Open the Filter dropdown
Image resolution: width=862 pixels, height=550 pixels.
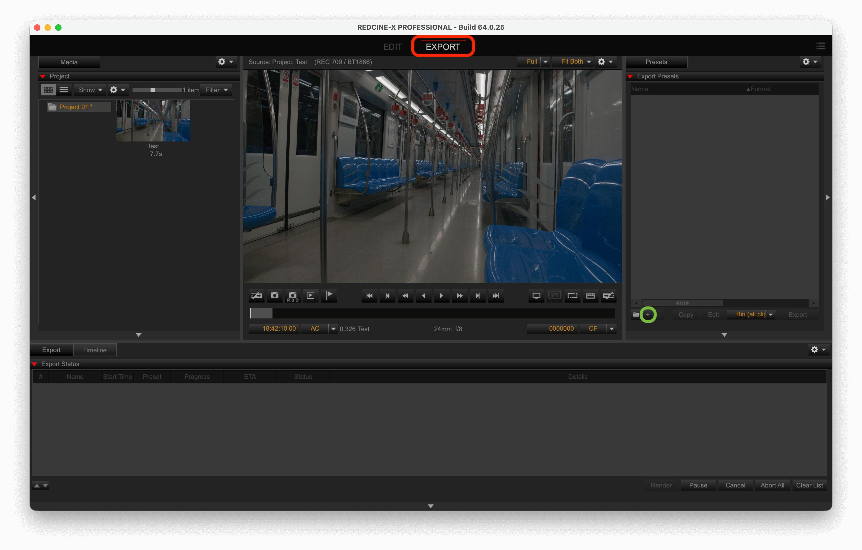point(216,90)
